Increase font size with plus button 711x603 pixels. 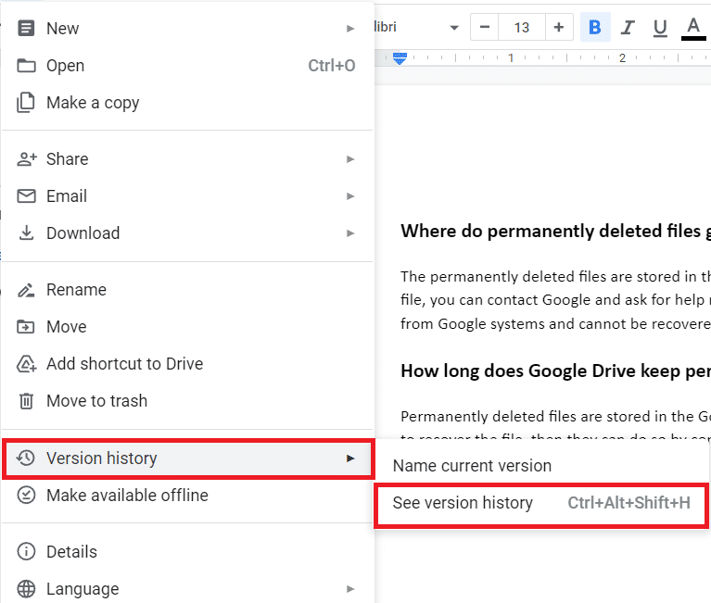pyautogui.click(x=559, y=27)
